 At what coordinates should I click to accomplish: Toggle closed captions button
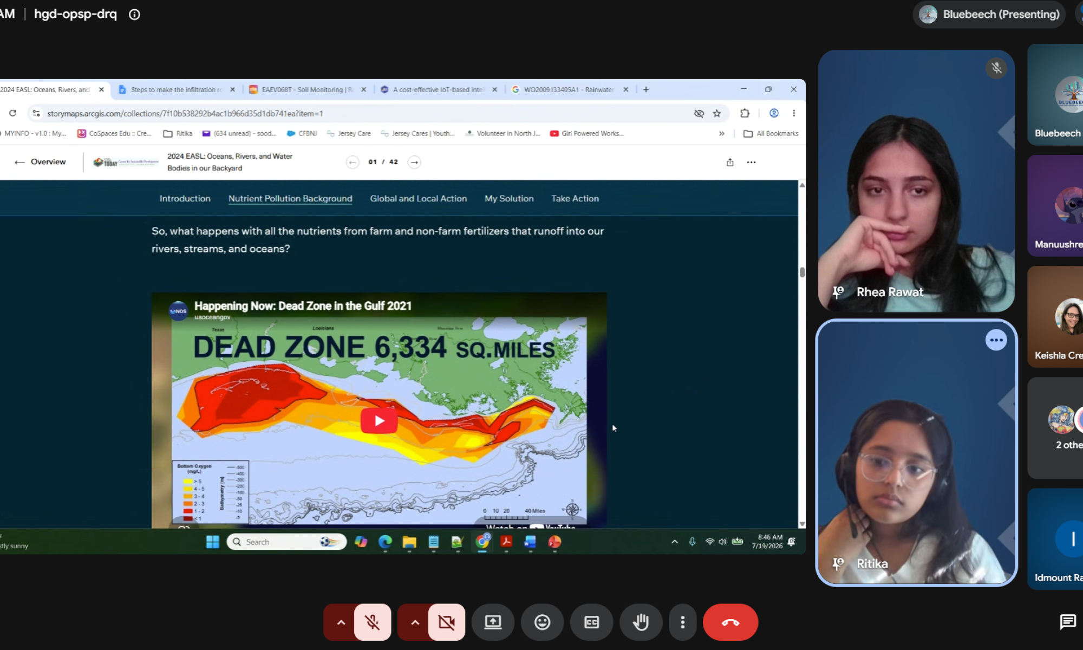point(592,622)
